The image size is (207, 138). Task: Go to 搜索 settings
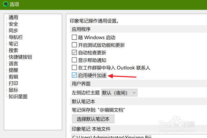pyautogui.click(x=13, y=50)
